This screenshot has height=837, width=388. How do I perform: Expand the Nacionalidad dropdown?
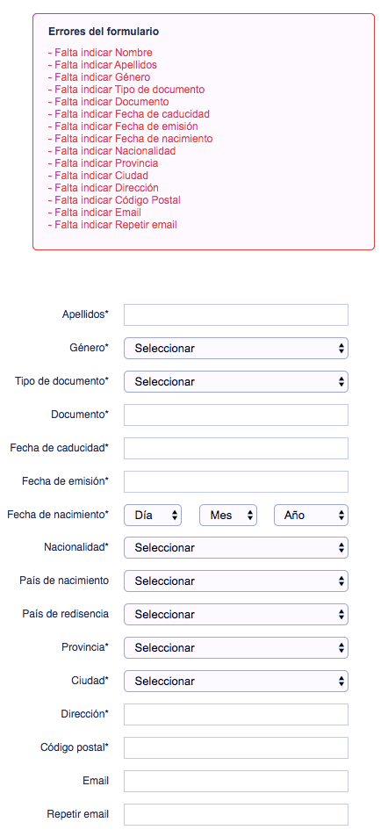[x=236, y=548]
